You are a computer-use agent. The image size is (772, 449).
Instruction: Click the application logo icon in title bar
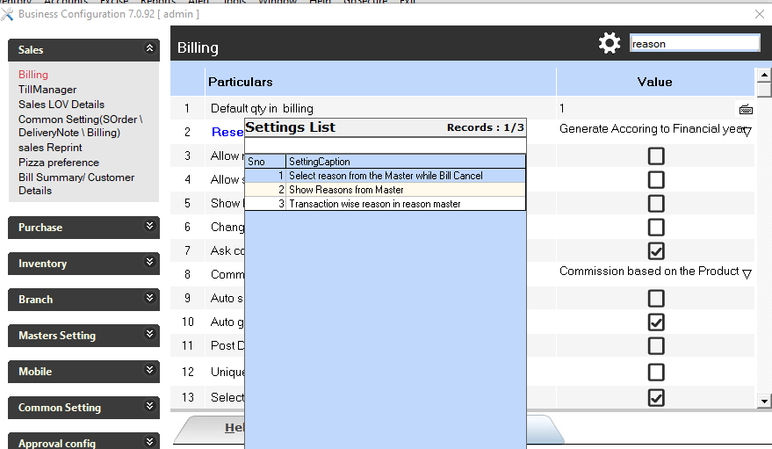pos(8,14)
